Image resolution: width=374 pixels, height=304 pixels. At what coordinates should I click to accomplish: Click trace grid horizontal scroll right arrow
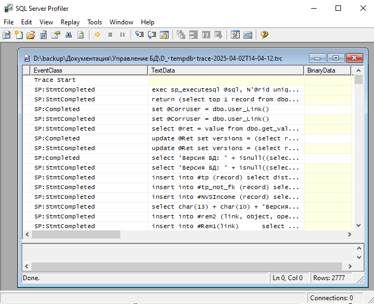[x=350, y=235]
